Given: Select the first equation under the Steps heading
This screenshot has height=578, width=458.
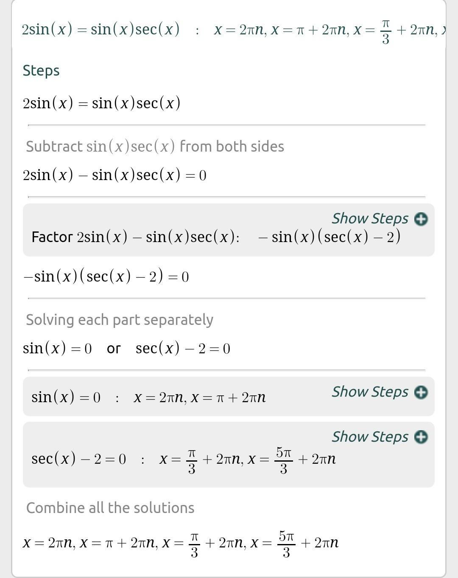Looking at the screenshot, I should click(102, 103).
